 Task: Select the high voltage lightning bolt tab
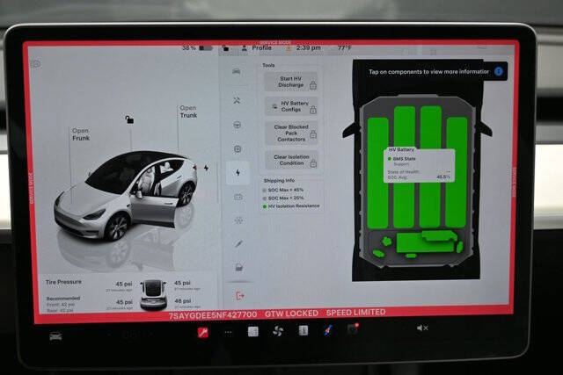[238, 173]
